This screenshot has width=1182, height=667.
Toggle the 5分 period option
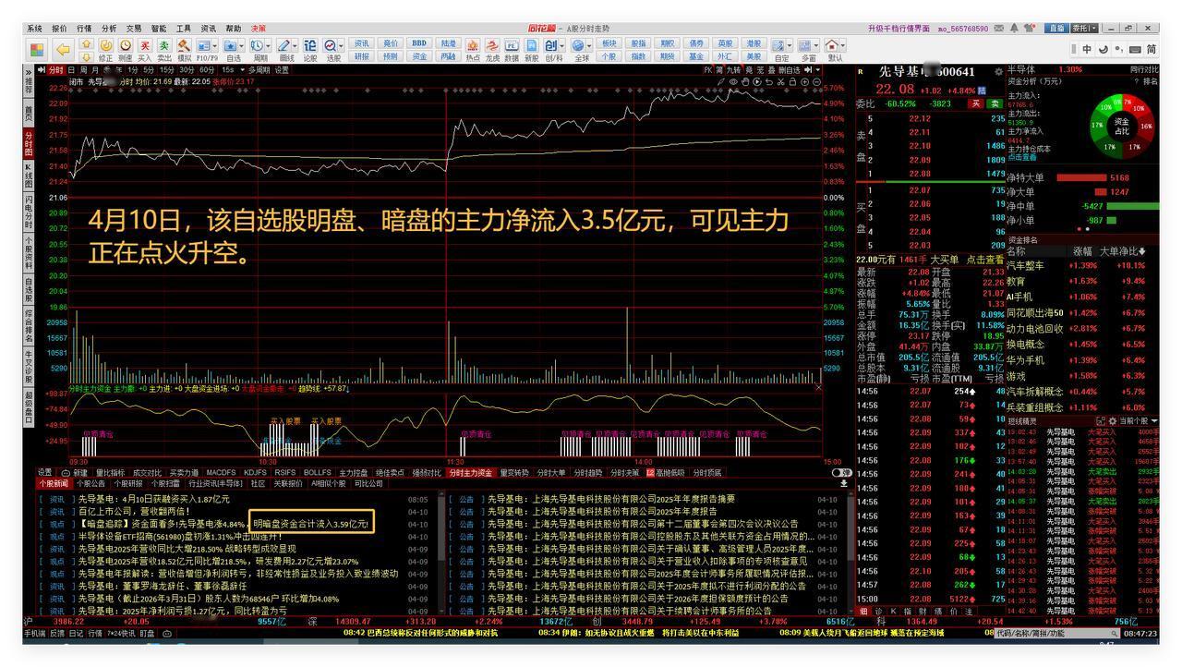149,70
